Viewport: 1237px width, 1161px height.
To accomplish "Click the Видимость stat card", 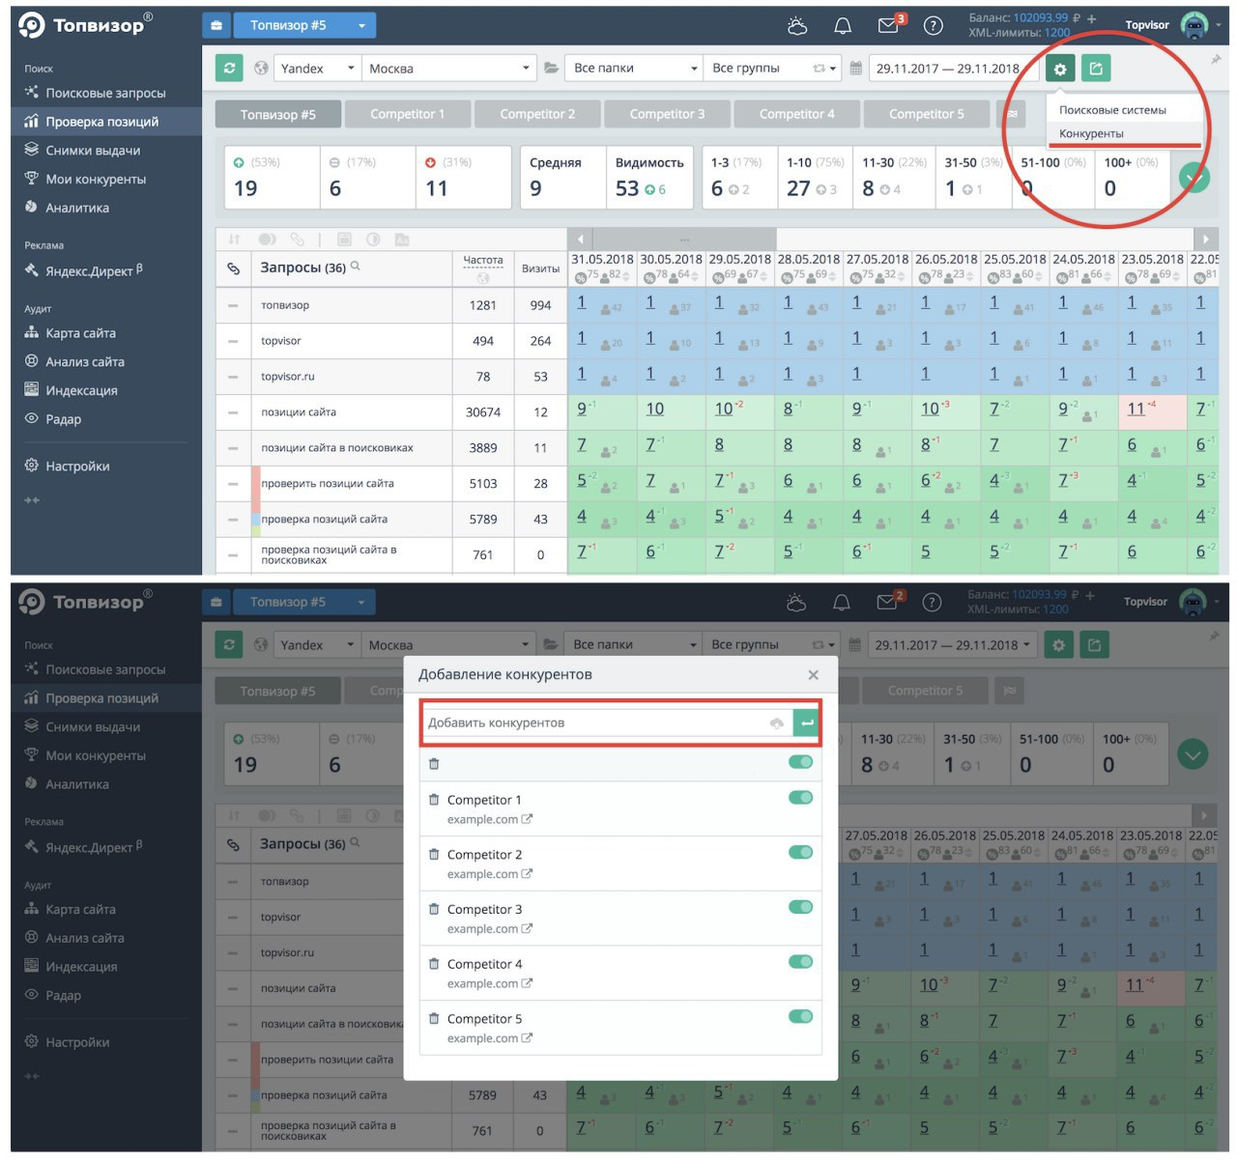I will pos(649,177).
